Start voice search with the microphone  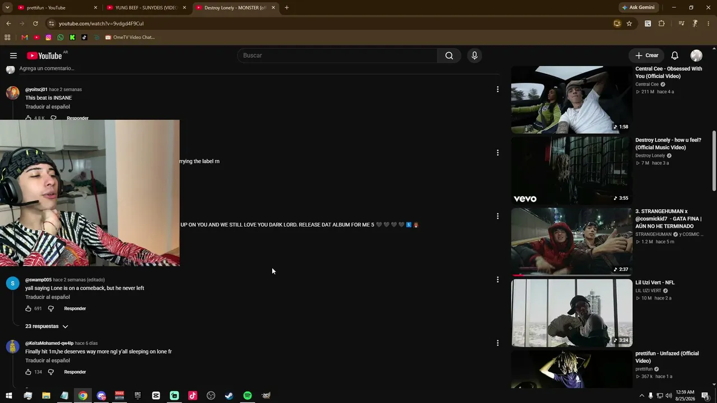474,55
